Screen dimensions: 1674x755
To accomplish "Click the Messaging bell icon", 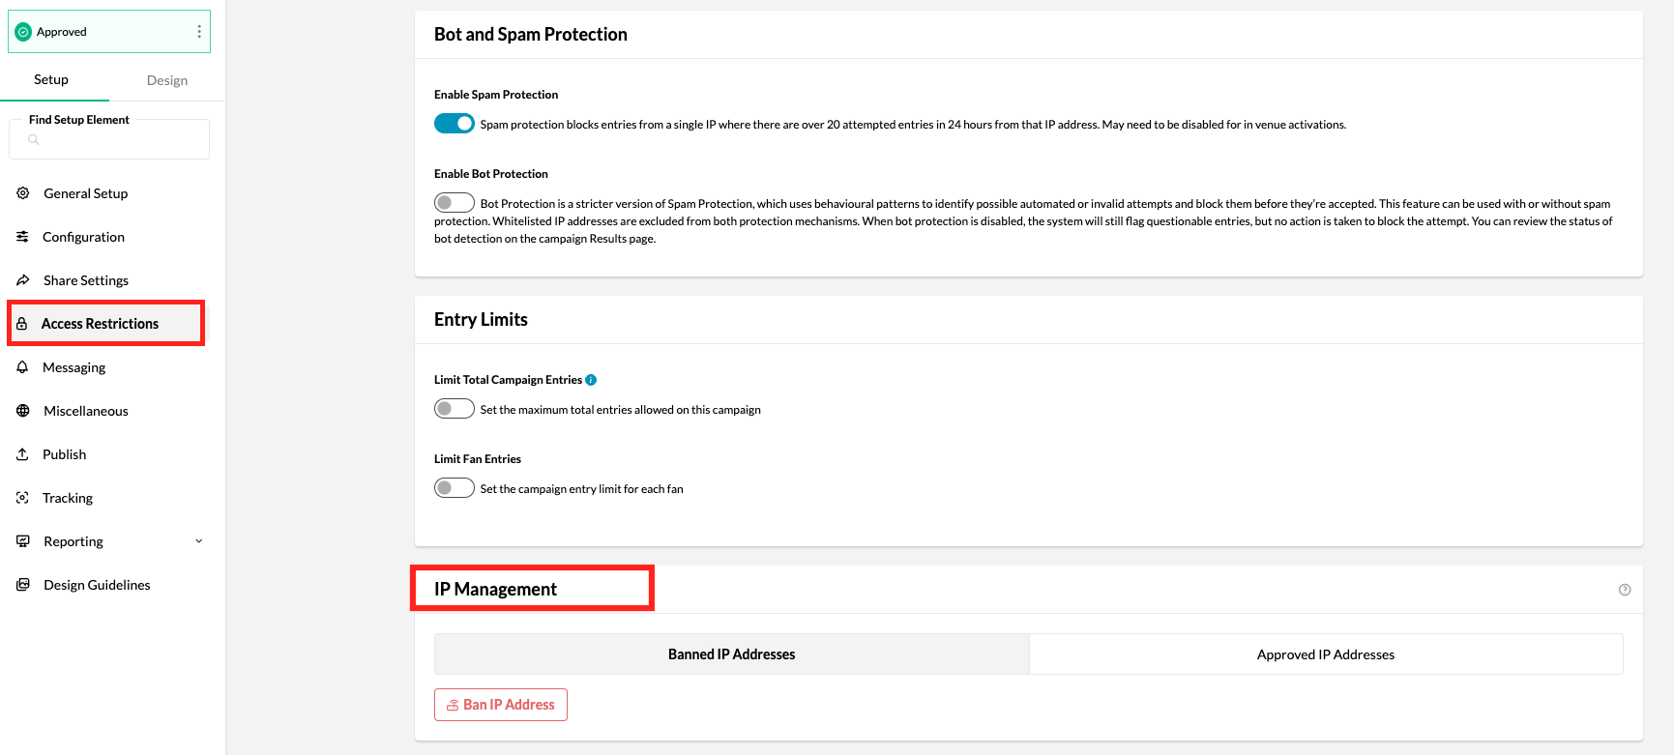I will [x=23, y=367].
